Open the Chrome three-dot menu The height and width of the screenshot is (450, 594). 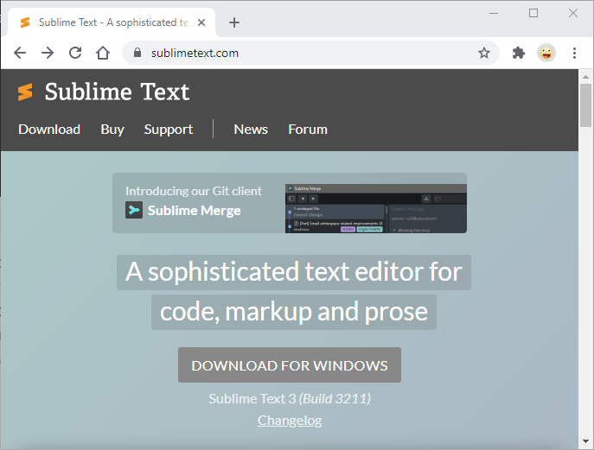574,53
